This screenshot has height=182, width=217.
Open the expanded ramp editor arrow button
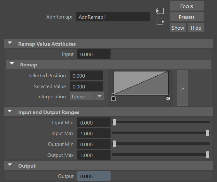point(182,88)
